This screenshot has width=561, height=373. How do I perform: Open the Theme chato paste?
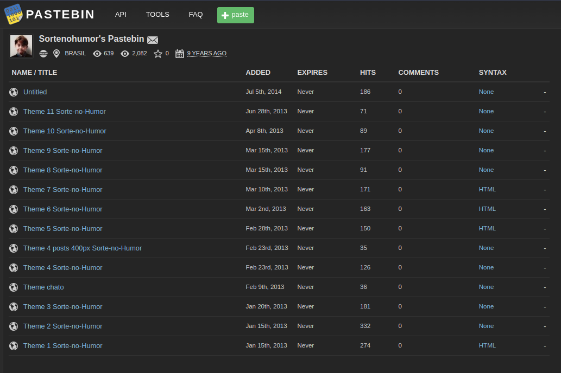pos(43,287)
